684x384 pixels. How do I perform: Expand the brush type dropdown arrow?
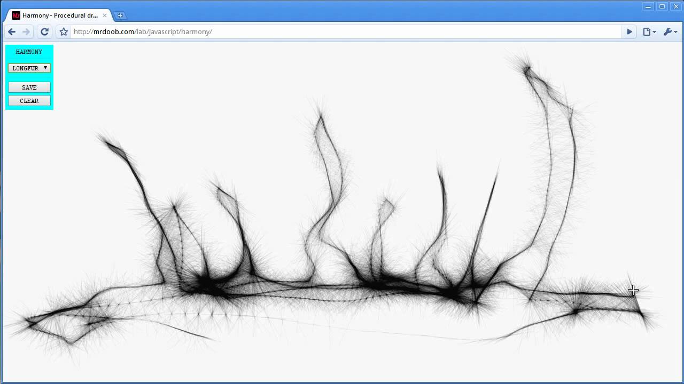45,68
